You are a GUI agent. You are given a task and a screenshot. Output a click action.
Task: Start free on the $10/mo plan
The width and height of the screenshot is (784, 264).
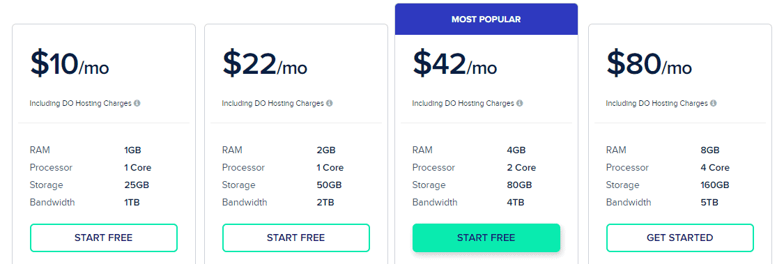pyautogui.click(x=104, y=238)
